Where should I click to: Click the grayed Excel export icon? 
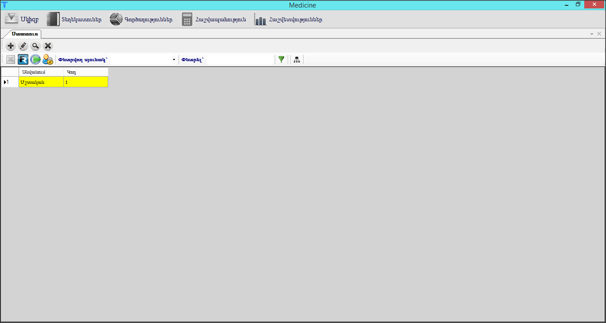(x=11, y=59)
